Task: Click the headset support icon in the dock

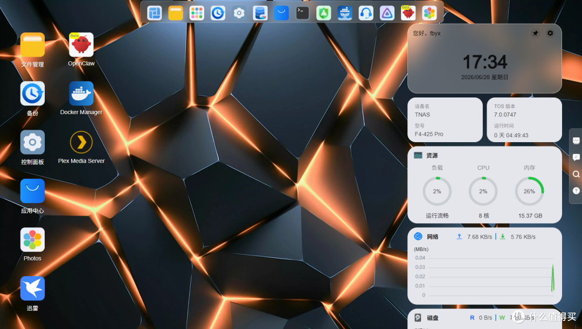Action: [x=366, y=13]
